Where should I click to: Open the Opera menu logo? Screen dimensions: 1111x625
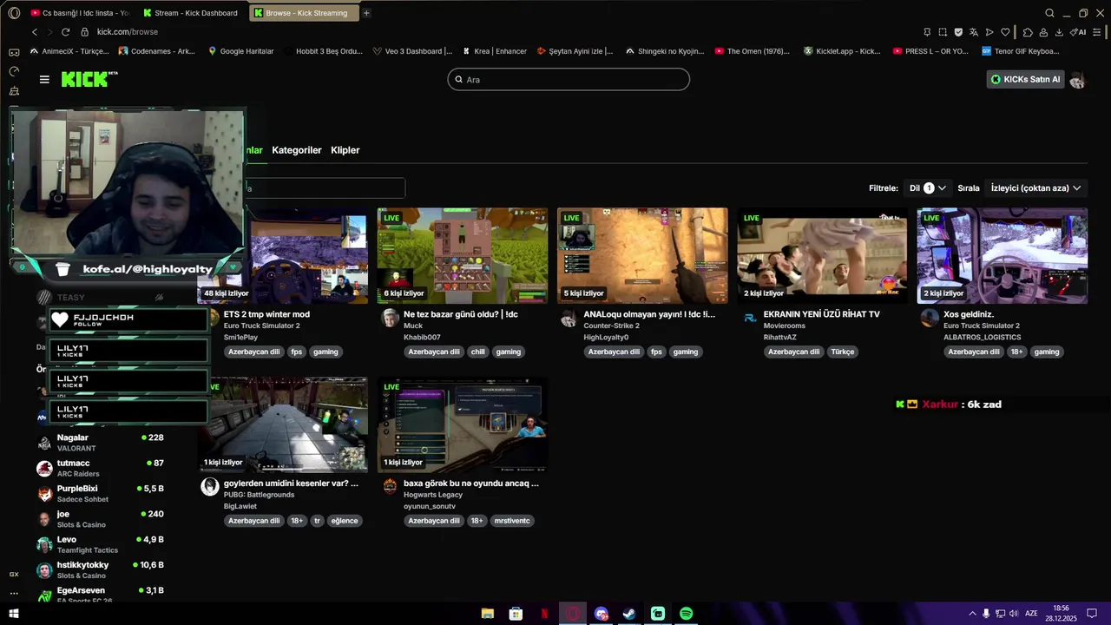pyautogui.click(x=14, y=13)
